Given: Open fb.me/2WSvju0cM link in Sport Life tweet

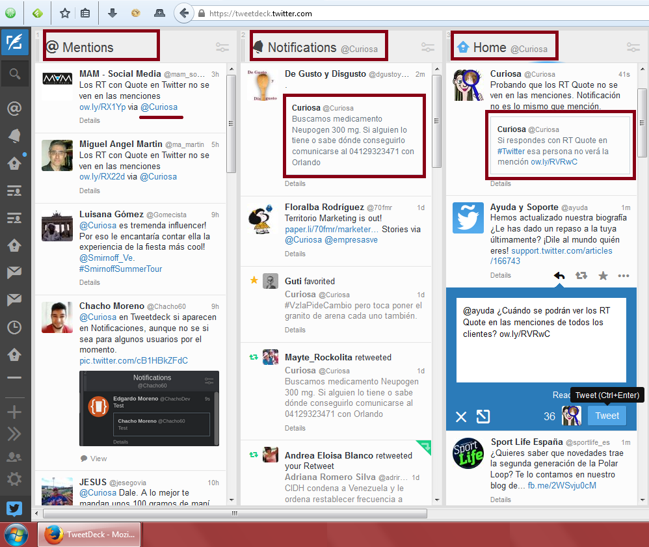Looking at the screenshot, I should 562,485.
